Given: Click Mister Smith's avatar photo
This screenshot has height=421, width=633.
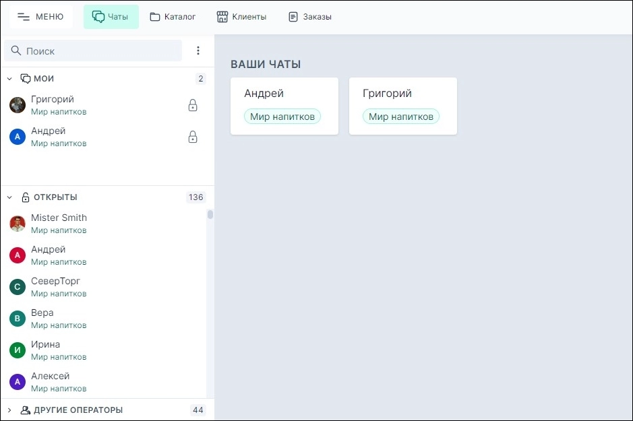Looking at the screenshot, I should tap(18, 224).
